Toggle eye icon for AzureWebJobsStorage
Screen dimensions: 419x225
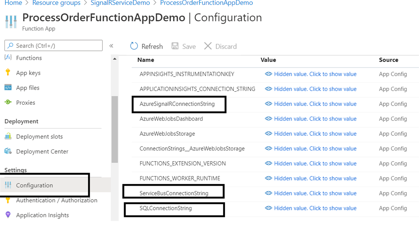[268, 134]
